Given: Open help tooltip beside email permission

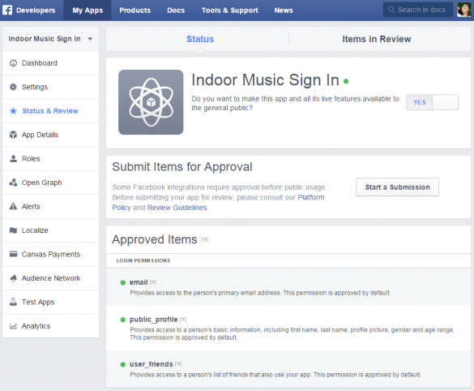Looking at the screenshot, I should pos(153,282).
